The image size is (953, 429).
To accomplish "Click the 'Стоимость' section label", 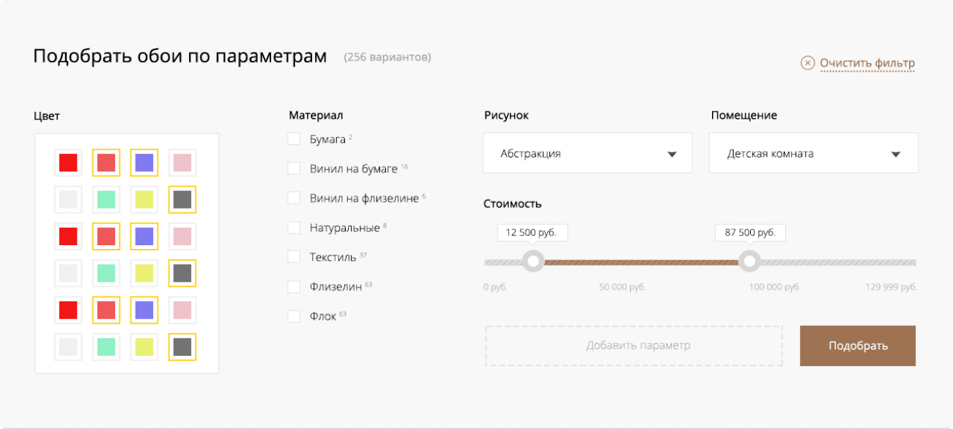I will tap(513, 204).
